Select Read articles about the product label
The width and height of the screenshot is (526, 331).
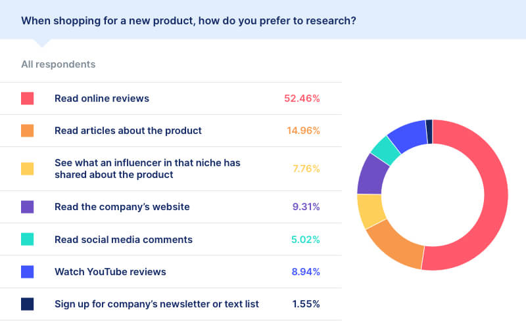pyautogui.click(x=128, y=131)
